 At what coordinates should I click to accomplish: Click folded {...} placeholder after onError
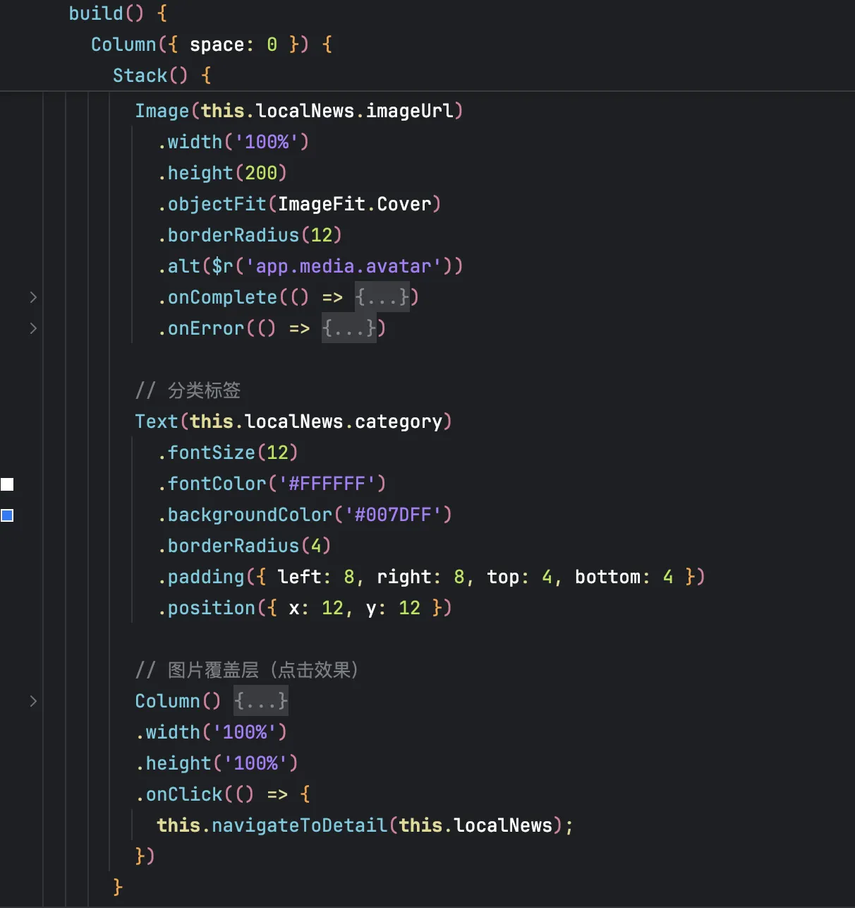coord(348,328)
